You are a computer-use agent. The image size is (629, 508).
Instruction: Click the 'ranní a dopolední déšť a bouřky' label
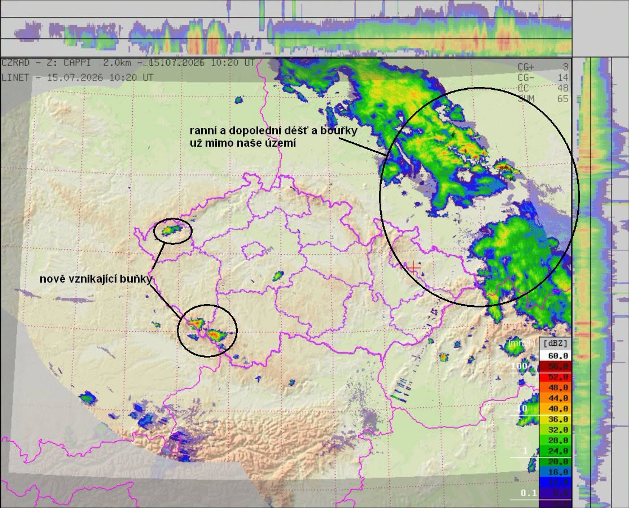pos(273,130)
